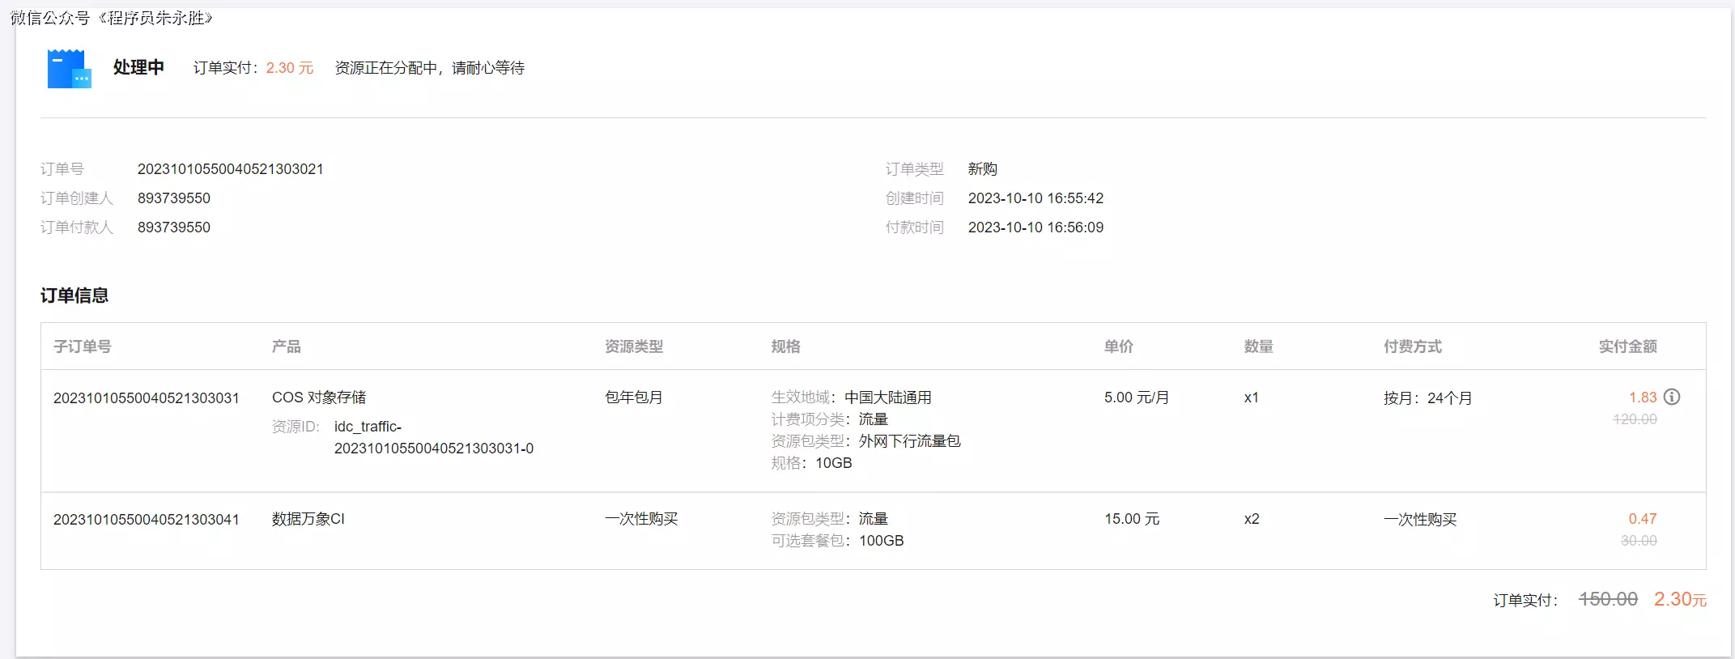This screenshot has width=1735, height=659.
Task: Click the struck-through 150.00 original total
Action: coord(1607,599)
